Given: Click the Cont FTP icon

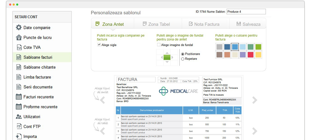Looking at the screenshot, I should (19, 127).
